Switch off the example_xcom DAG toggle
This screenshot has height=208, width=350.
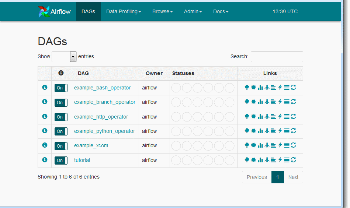(x=61, y=146)
